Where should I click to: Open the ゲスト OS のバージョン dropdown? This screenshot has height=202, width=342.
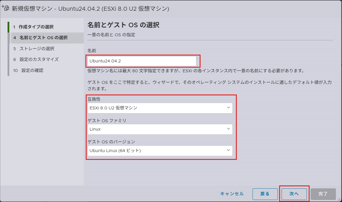pos(160,151)
